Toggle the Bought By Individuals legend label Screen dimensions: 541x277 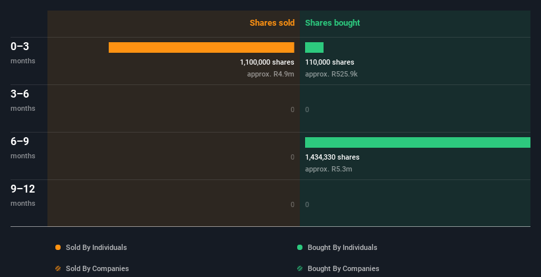(342, 247)
